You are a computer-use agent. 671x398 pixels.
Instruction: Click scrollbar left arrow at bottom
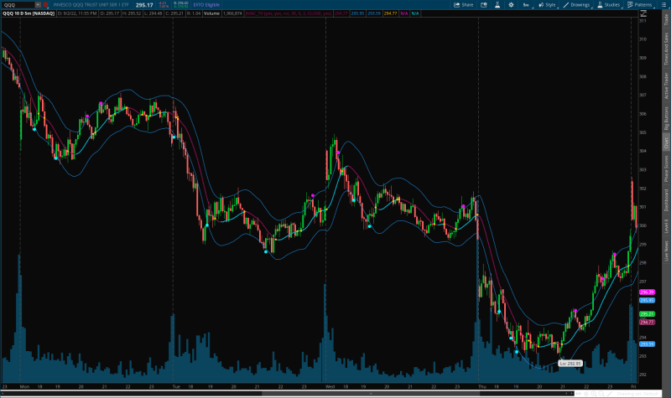[x=3, y=393]
